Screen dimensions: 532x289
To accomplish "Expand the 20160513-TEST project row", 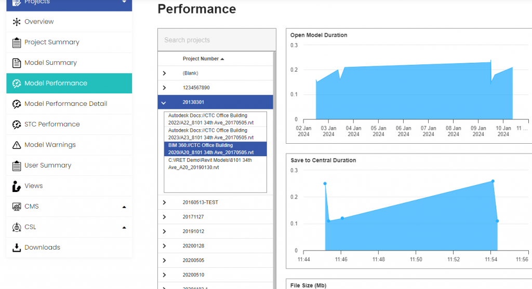I will click(x=164, y=202).
